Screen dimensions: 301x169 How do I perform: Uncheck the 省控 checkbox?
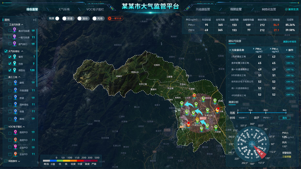coord(10,57)
